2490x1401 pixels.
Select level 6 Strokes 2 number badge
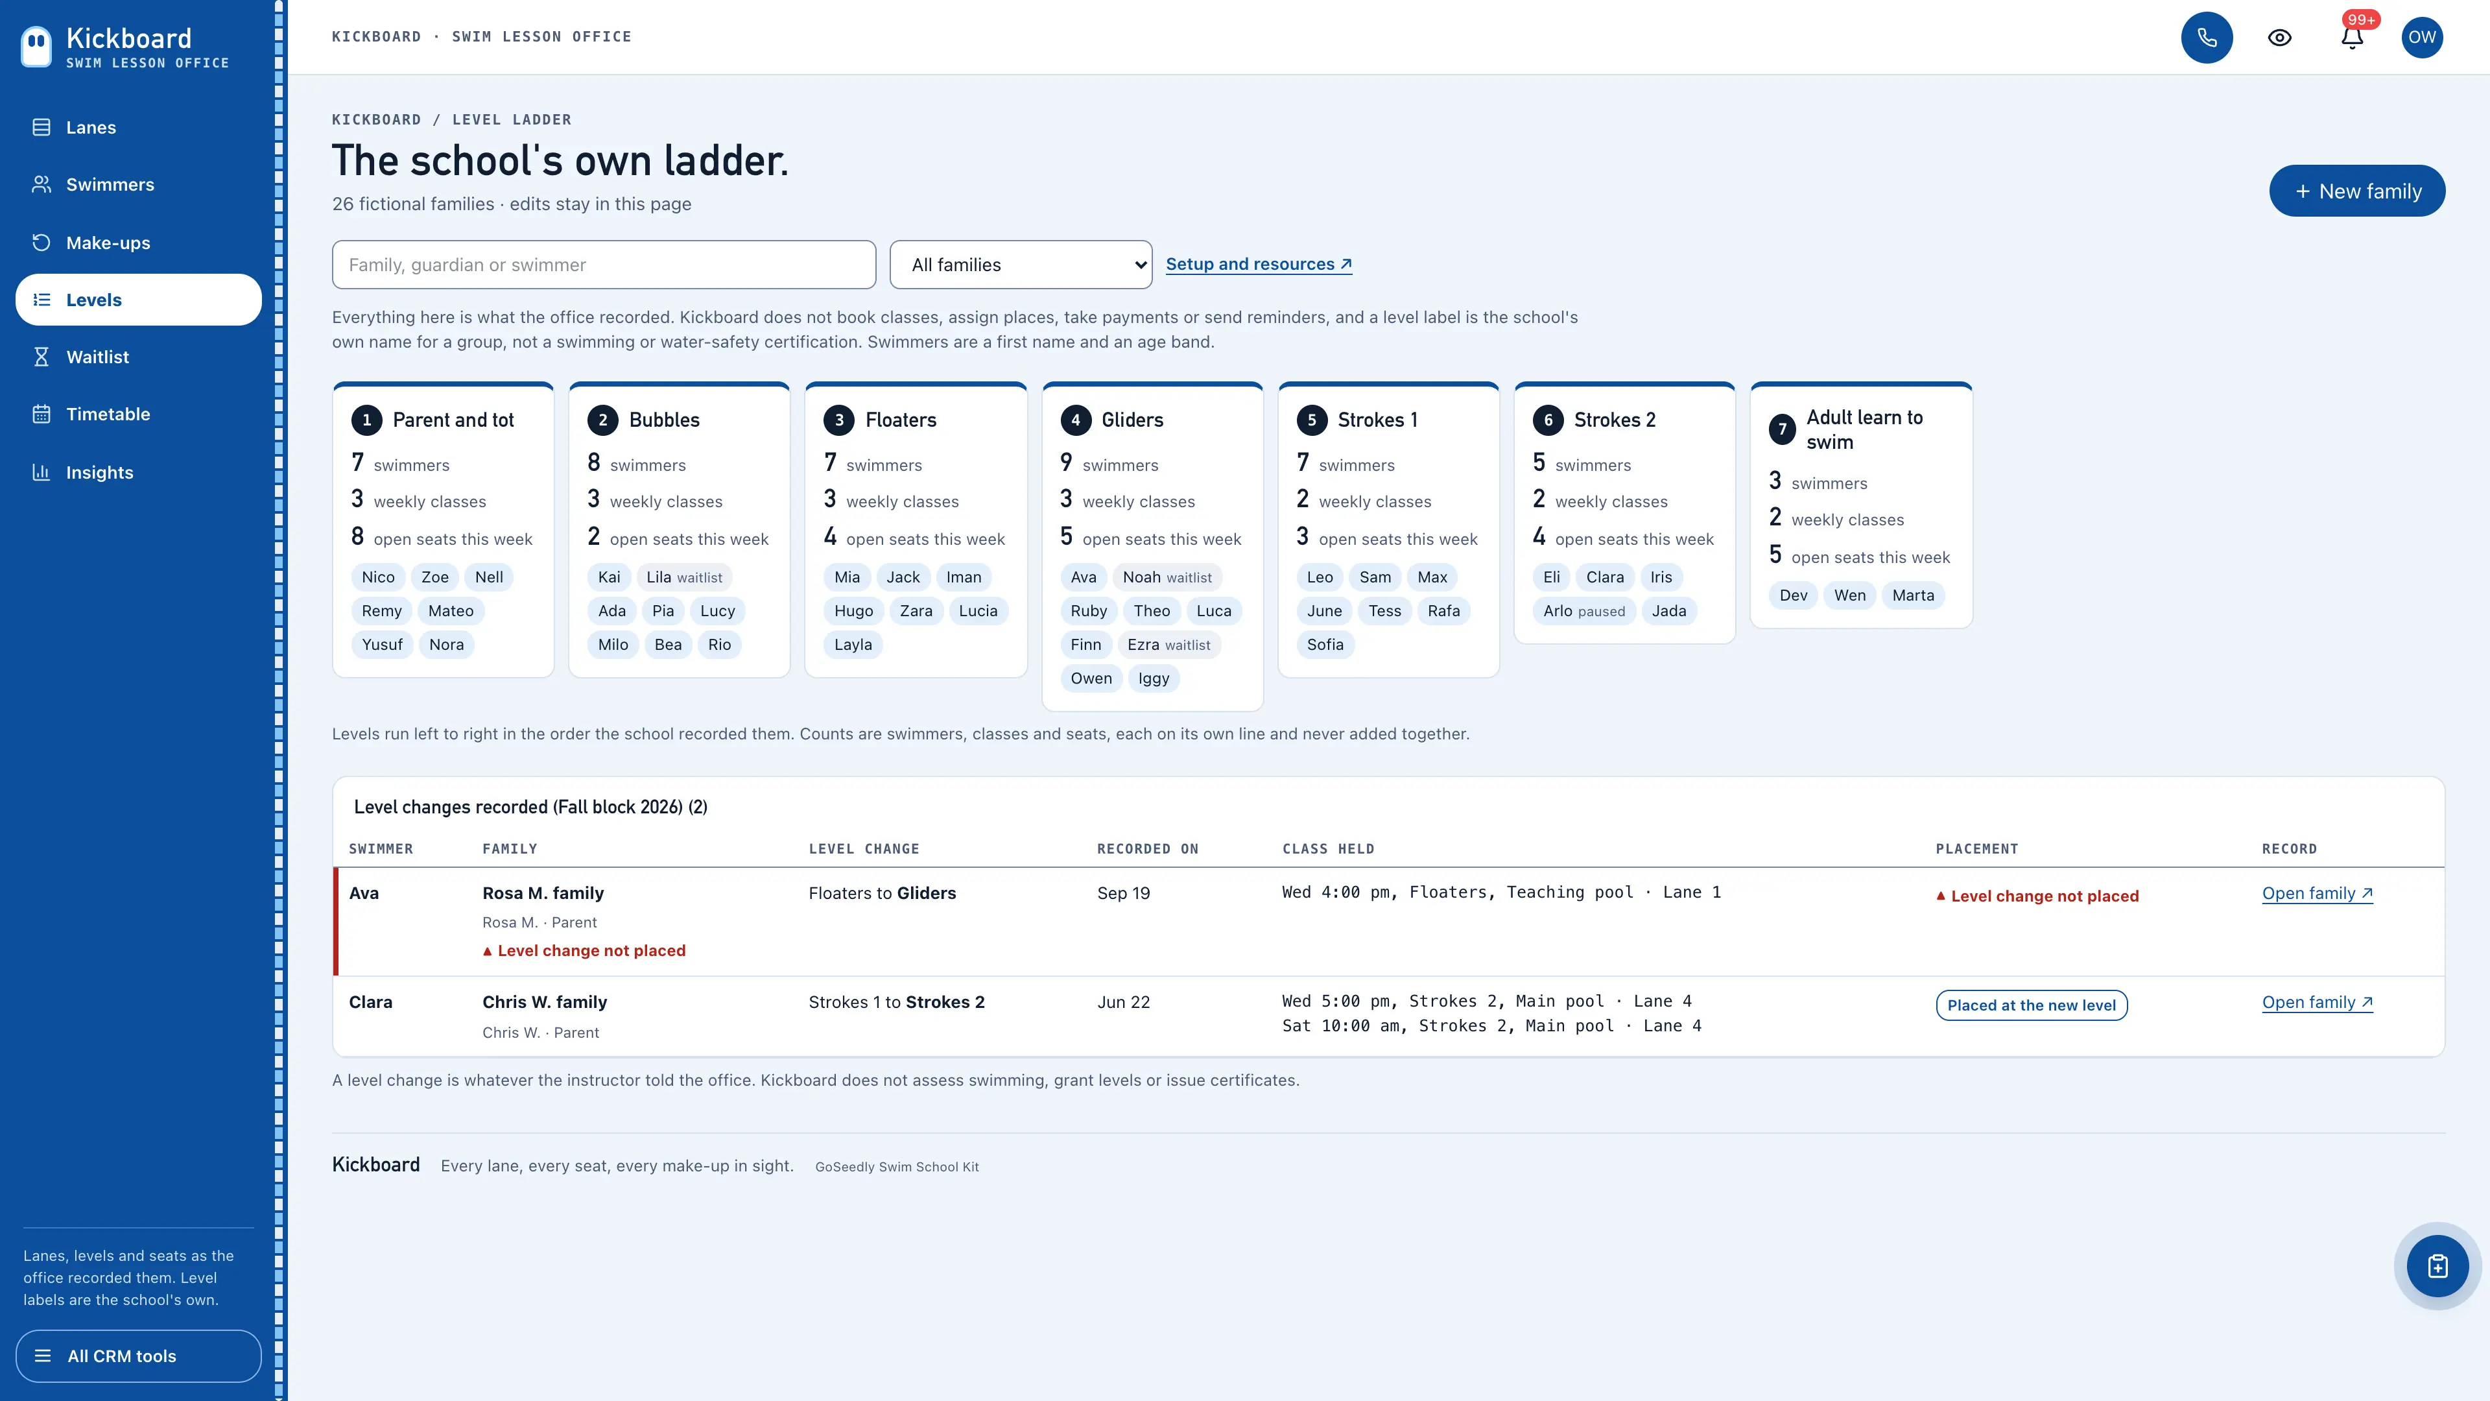[x=1548, y=420]
